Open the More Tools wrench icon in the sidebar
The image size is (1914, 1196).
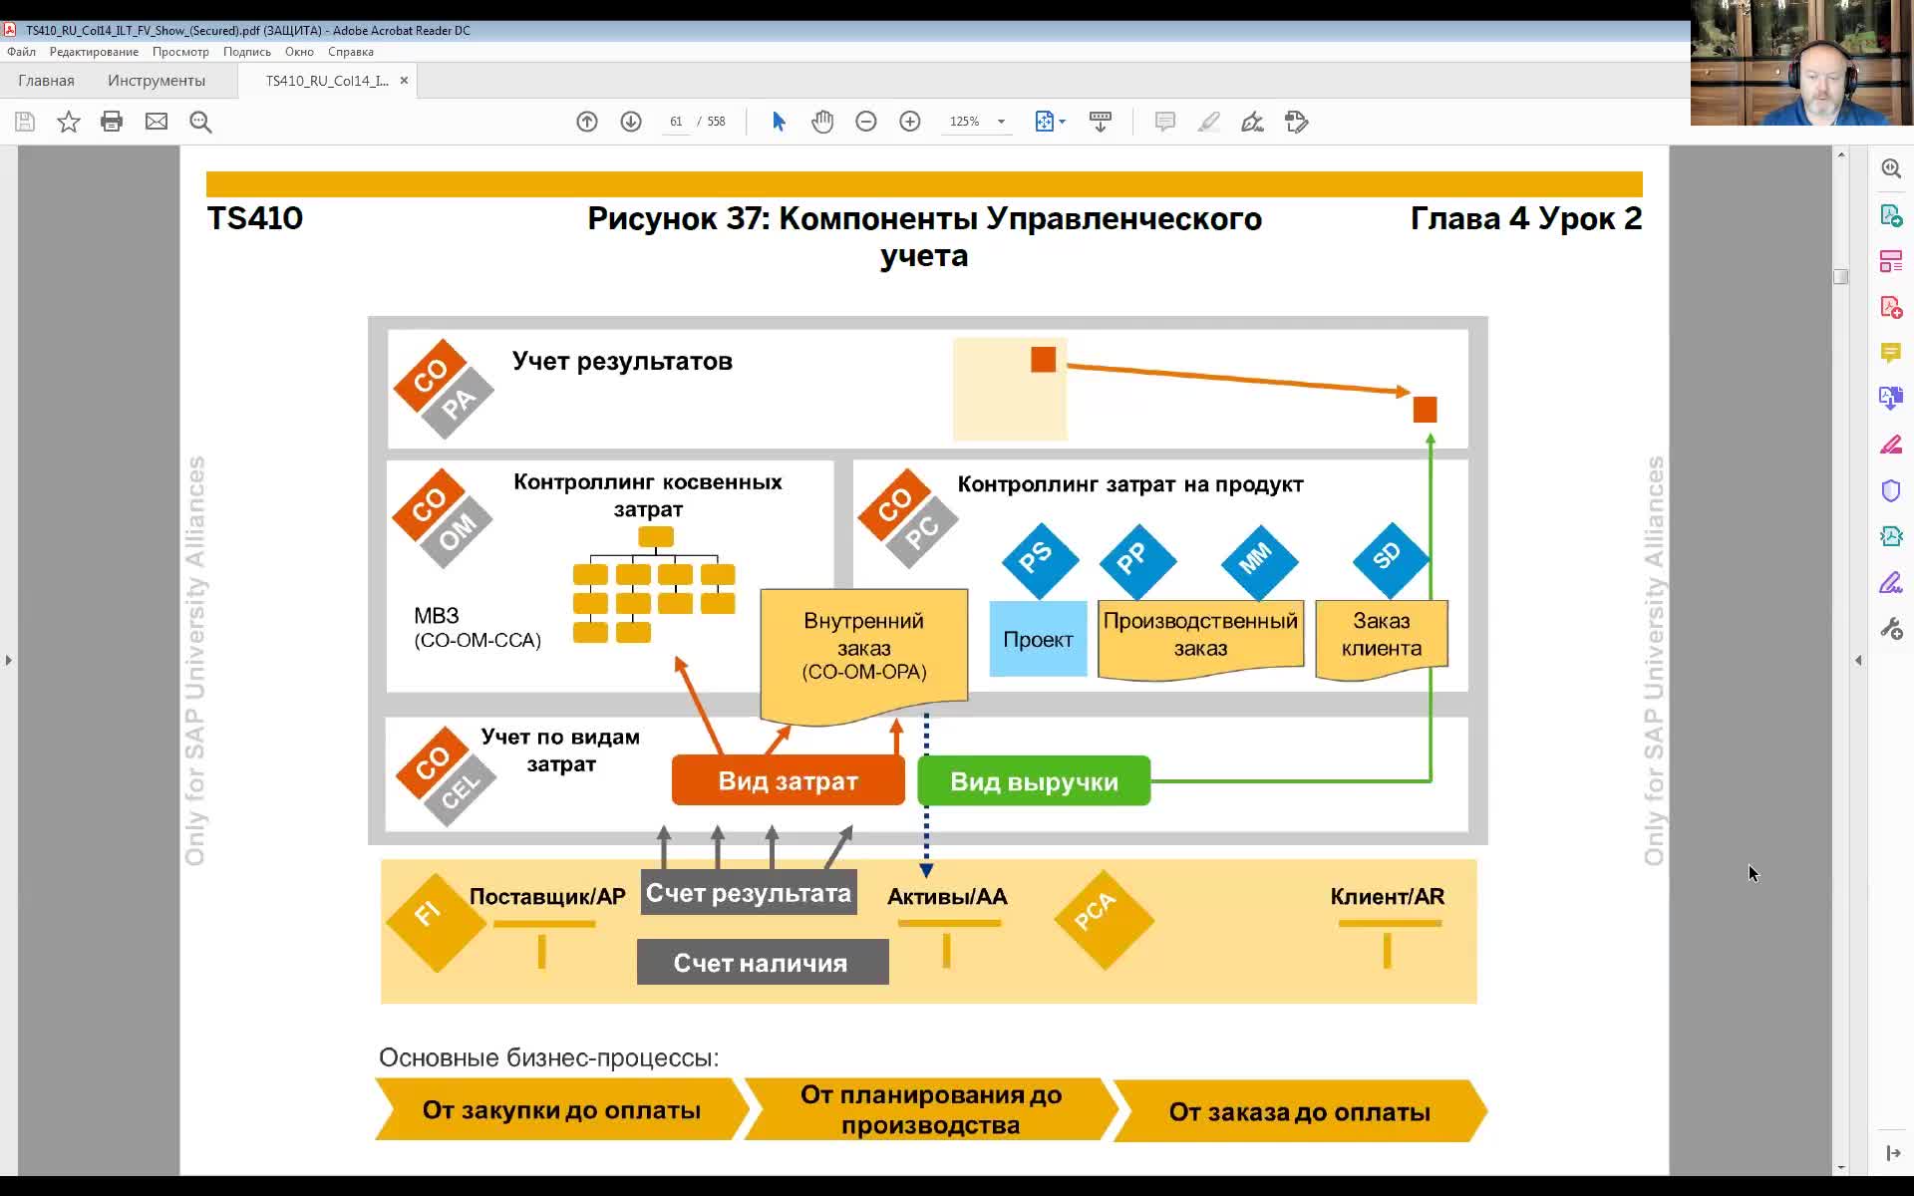(1891, 629)
